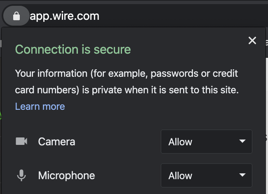
Task: Click the Connection is secure heading
Action: [x=73, y=50]
